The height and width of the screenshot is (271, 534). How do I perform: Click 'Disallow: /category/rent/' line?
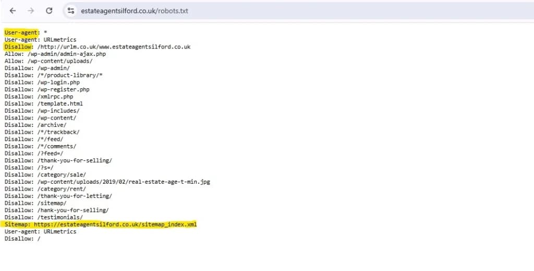tap(45, 189)
